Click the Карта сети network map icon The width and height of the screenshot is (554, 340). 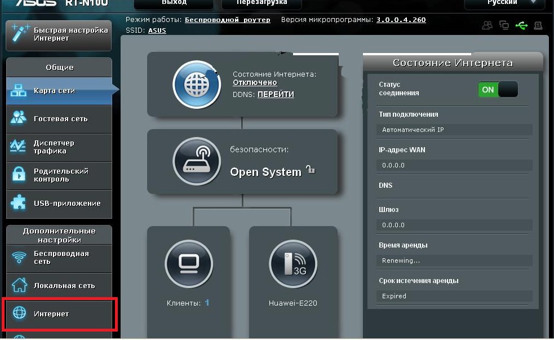pos(19,90)
